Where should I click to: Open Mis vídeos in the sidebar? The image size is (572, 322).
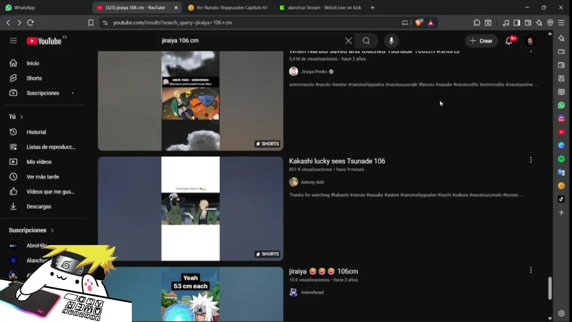45,161
